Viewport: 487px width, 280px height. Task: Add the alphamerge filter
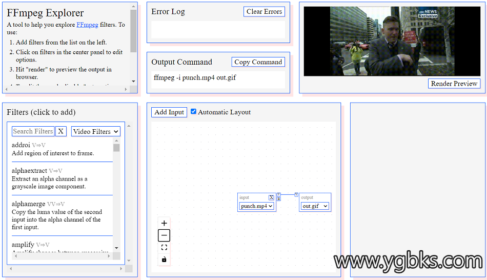click(x=62, y=215)
